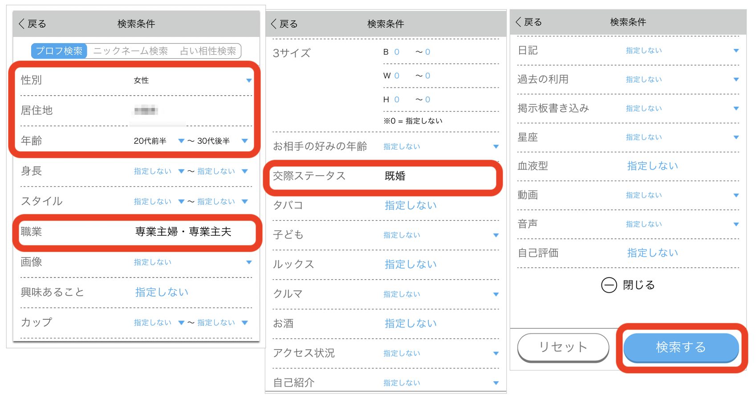Tap the 職業 value 専業主婦・専業主夫

click(183, 232)
